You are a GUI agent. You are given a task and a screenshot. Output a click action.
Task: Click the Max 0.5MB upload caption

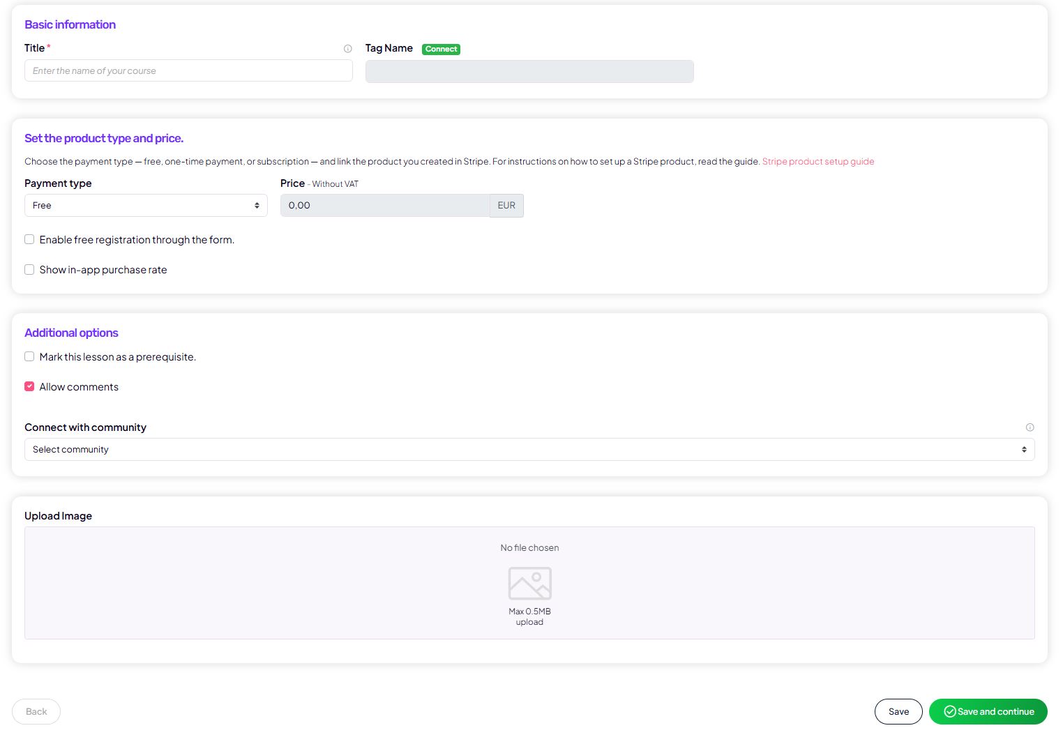click(x=529, y=616)
